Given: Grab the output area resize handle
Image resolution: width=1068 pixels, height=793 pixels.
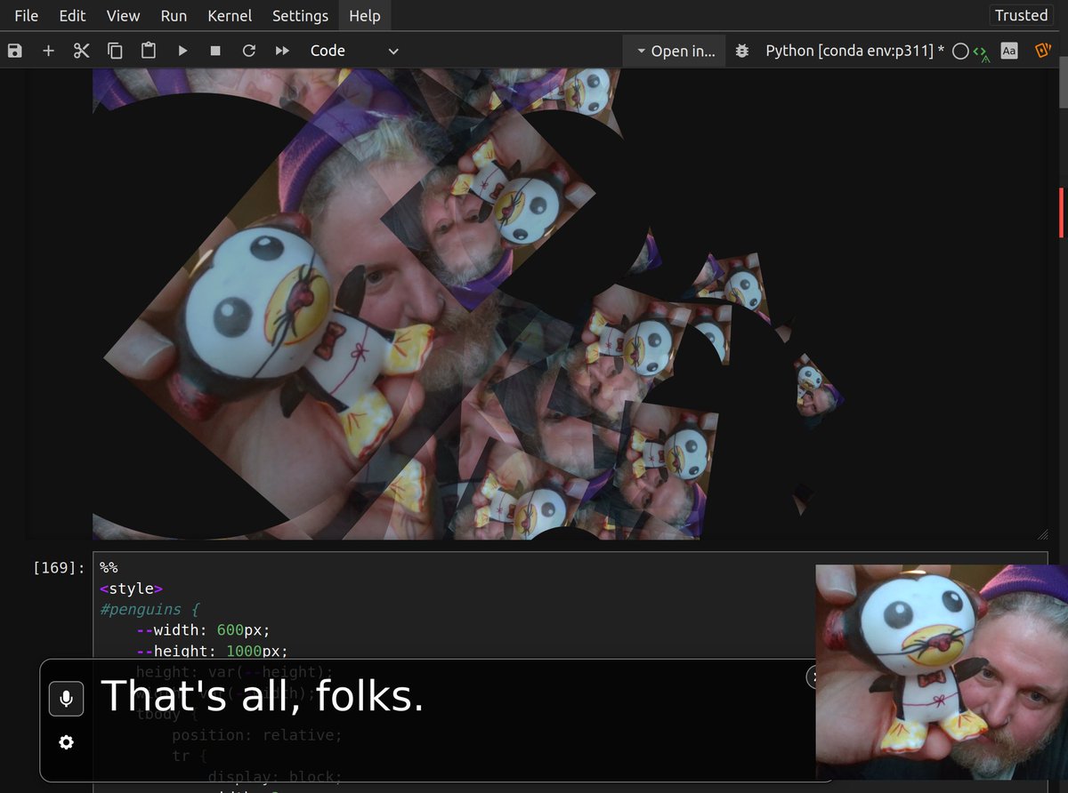Looking at the screenshot, I should click(x=1043, y=533).
